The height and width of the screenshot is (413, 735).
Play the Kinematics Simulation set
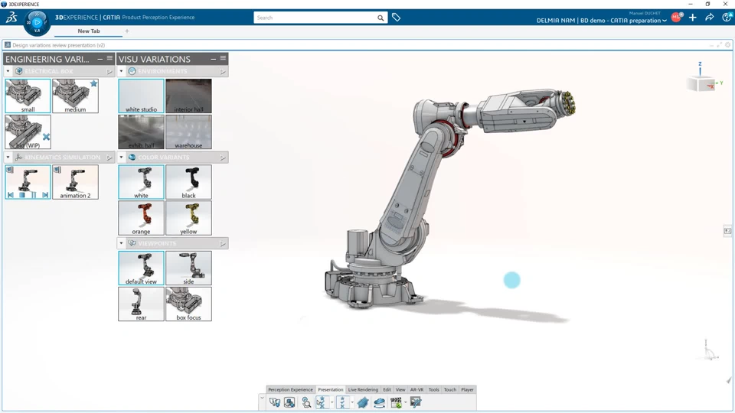(109, 158)
